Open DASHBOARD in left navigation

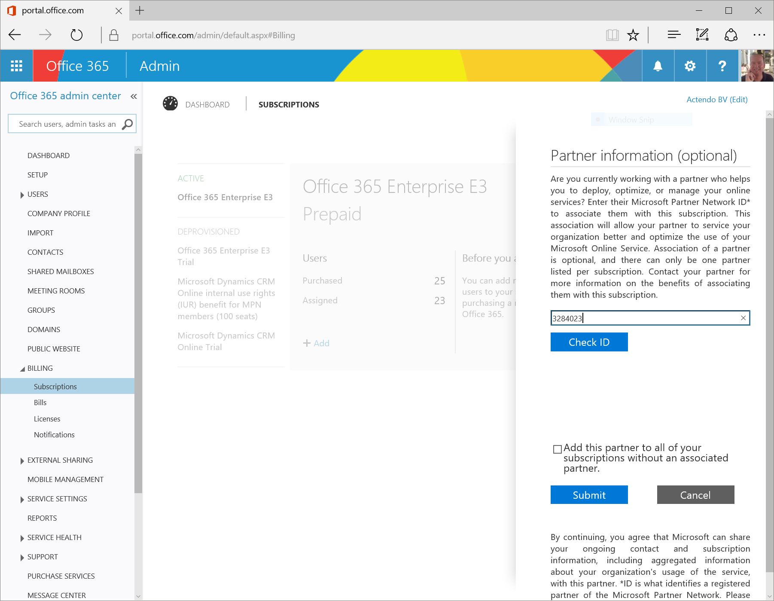pyautogui.click(x=49, y=156)
